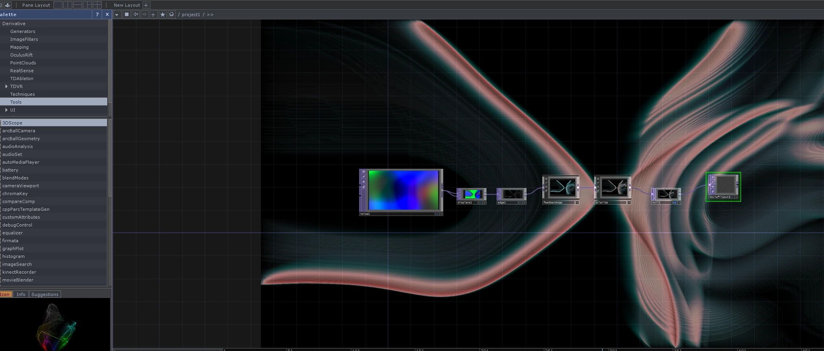Open the pane type dropdown arrow

(x=117, y=15)
